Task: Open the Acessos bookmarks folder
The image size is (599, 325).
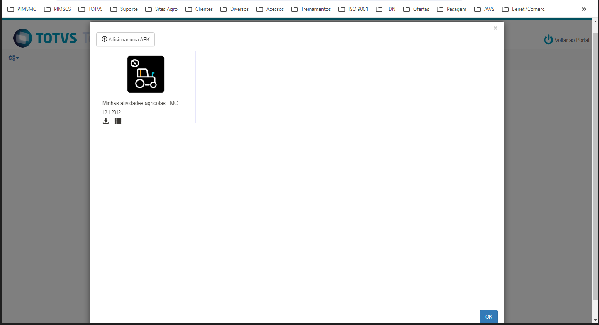Action: click(270, 9)
